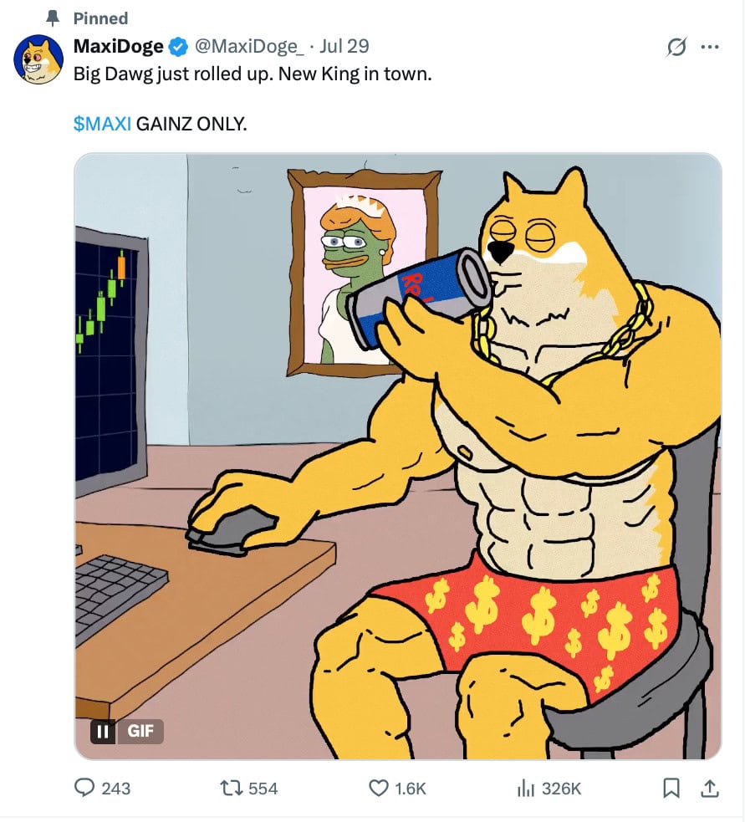Open MaxiDoge's profile picture
Image resolution: width=745 pixels, height=822 pixels.
(x=38, y=58)
